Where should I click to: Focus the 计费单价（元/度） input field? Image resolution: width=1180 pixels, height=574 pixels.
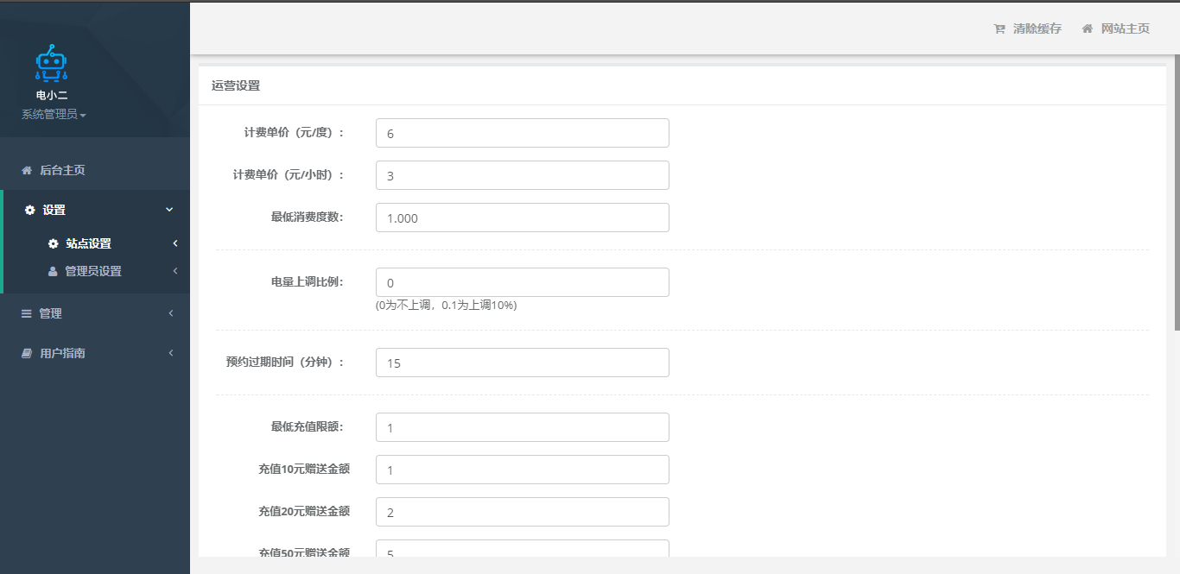pos(522,133)
